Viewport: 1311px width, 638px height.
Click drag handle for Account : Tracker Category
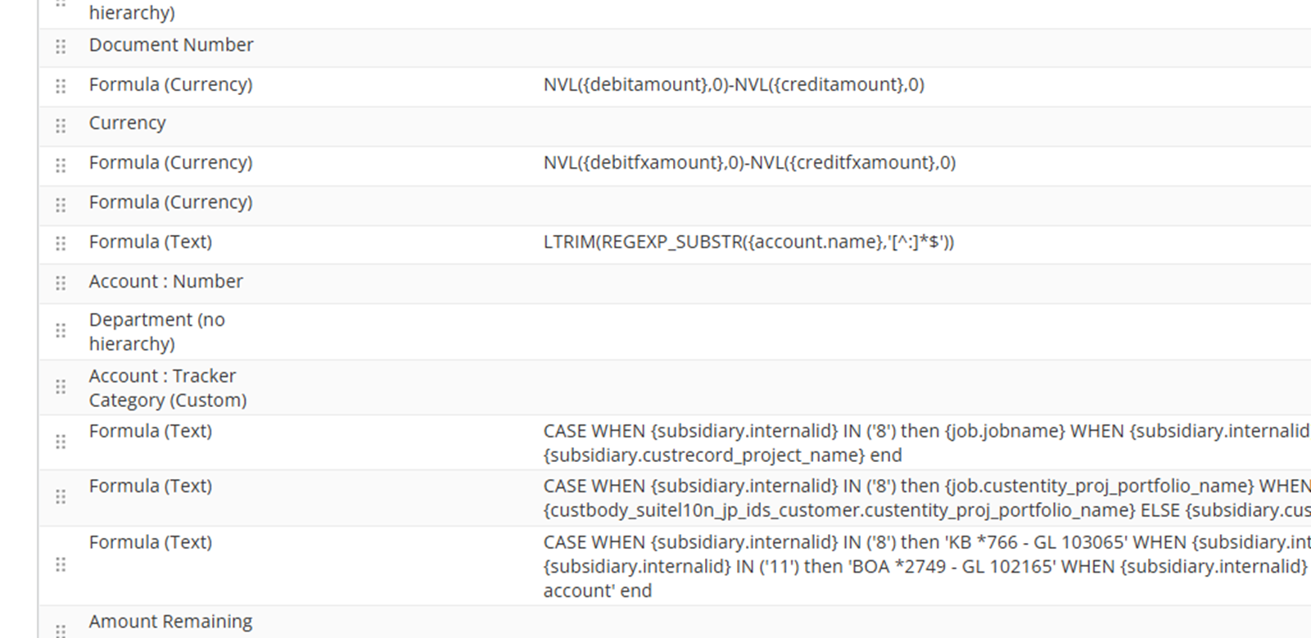[61, 387]
